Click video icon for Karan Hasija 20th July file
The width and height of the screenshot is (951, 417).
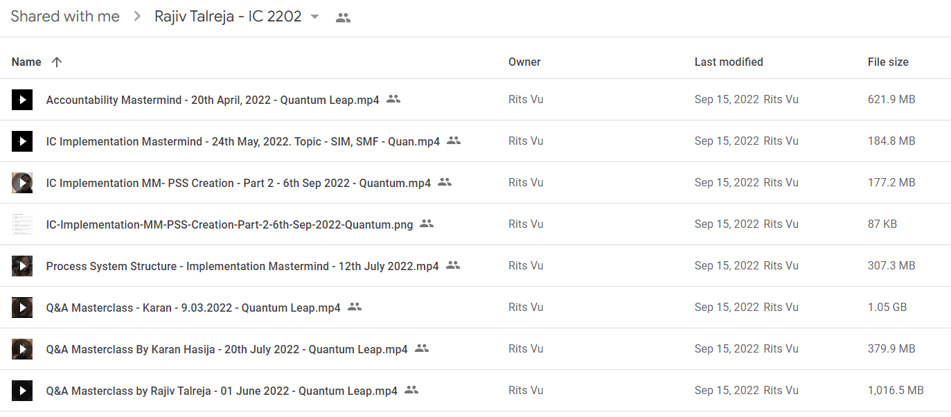click(x=22, y=349)
